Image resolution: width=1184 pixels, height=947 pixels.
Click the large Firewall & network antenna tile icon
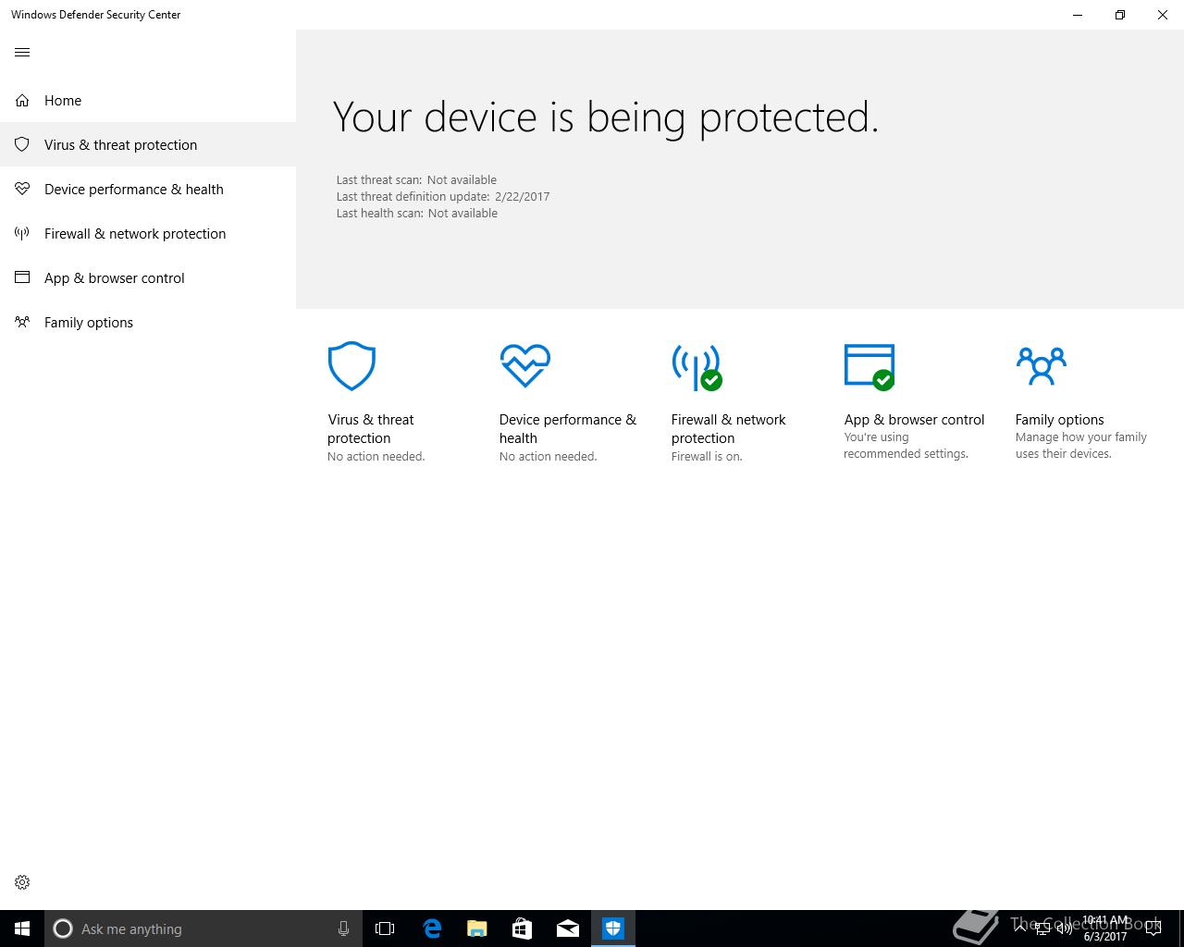point(697,367)
